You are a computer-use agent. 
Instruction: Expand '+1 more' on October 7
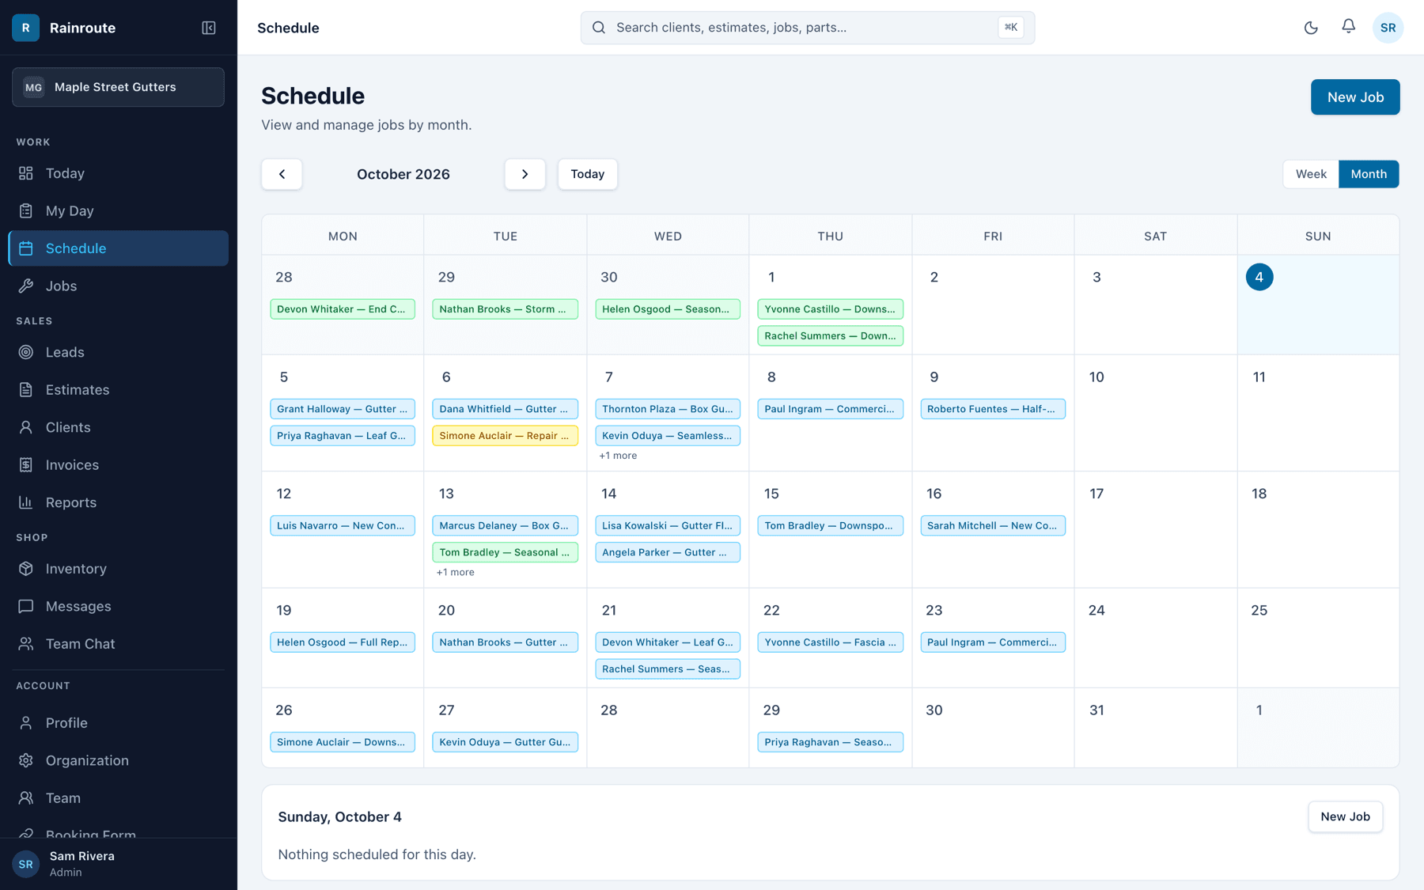(618, 456)
